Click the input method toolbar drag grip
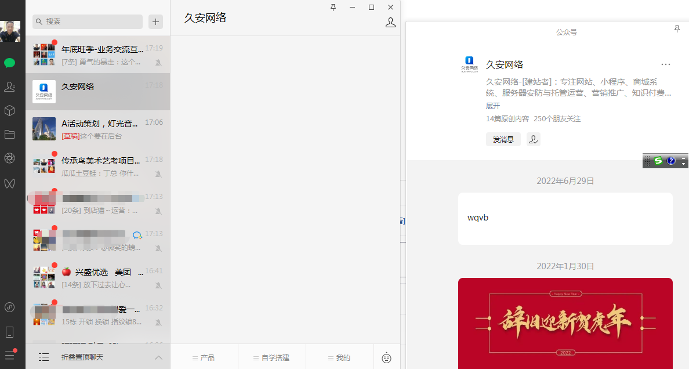Image resolution: width=689 pixels, height=369 pixels. click(647, 161)
